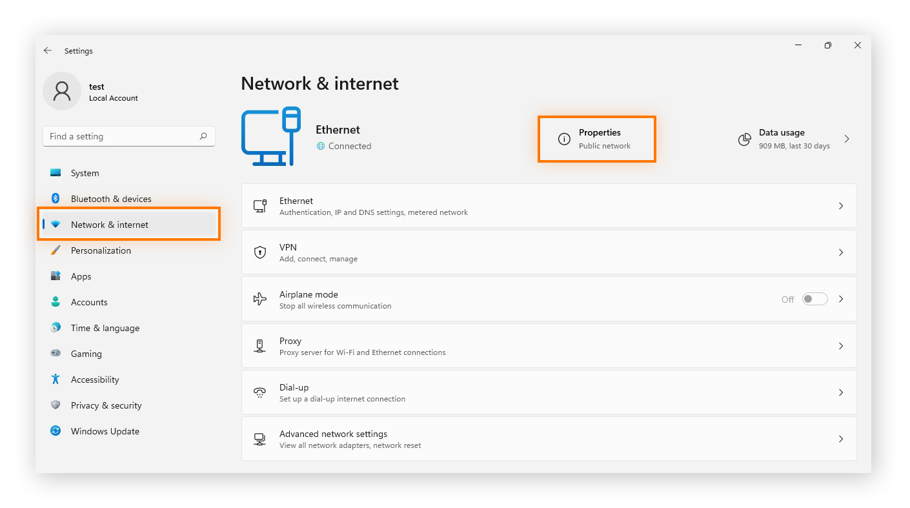Select the System sidebar icon
The height and width of the screenshot is (508, 910).
(x=56, y=173)
